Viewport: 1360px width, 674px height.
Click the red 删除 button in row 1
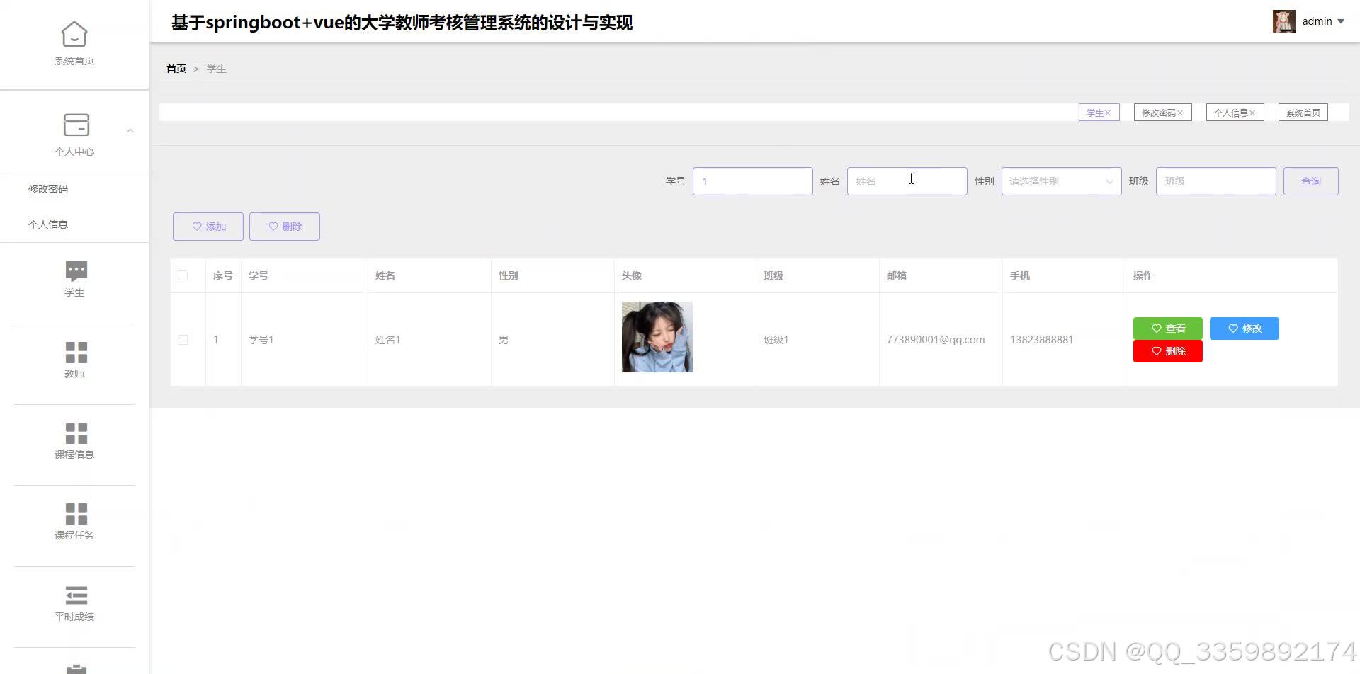1168,351
